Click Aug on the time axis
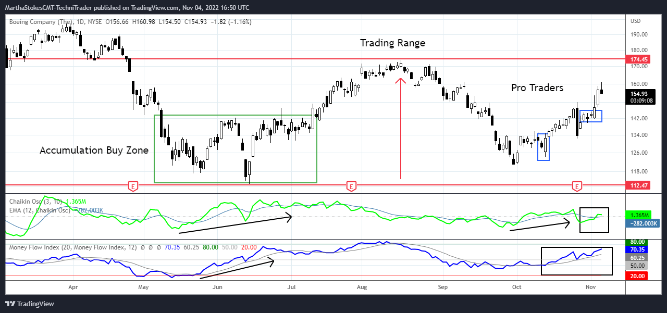 [362, 287]
